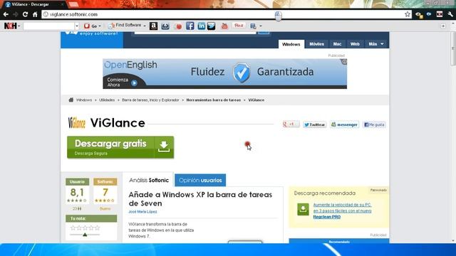
Task: Switch to the Mac platform tab
Action: [337, 44]
